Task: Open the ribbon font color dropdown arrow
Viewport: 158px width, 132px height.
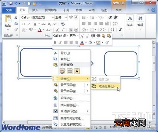Action: coord(44,30)
